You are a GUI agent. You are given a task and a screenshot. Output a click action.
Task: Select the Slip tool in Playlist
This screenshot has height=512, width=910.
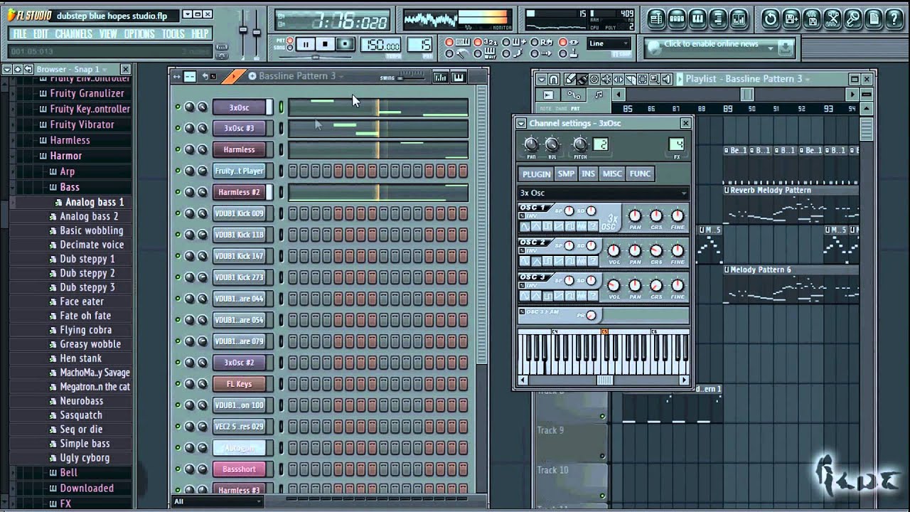618,79
